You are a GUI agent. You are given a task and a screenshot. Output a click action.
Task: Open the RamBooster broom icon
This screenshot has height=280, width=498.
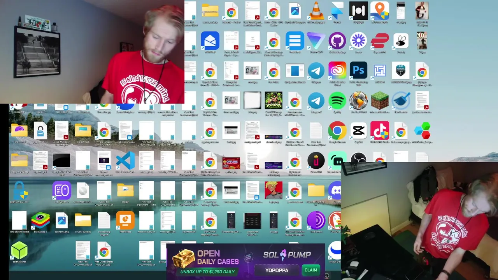(x=401, y=101)
